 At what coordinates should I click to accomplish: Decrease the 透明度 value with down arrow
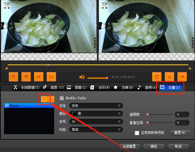pos(187,116)
